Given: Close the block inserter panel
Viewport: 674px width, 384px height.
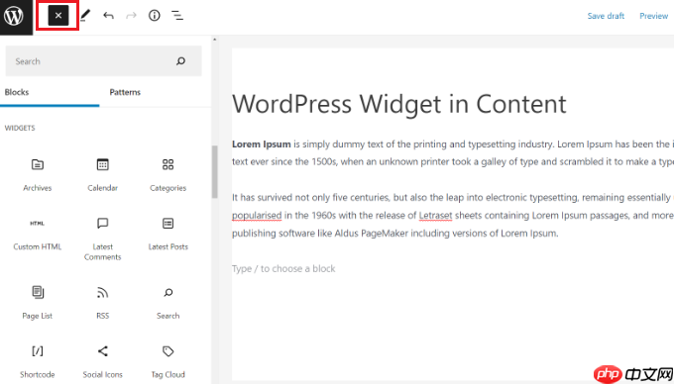Looking at the screenshot, I should click(x=58, y=16).
